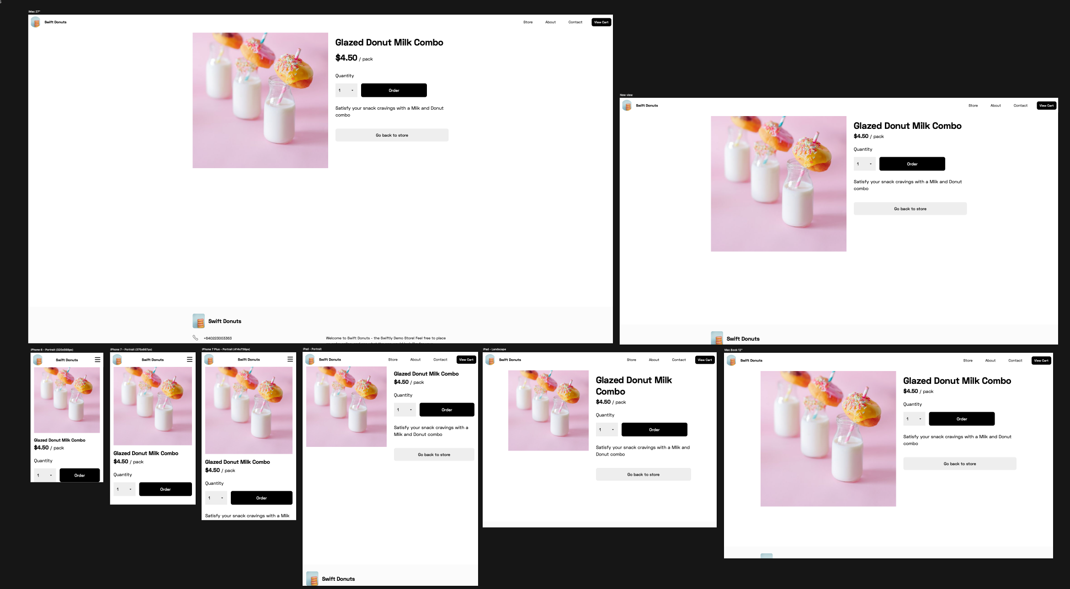Image resolution: width=1070 pixels, height=589 pixels.
Task: Open the hamburger menu on iPhone 7 view
Action: coord(189,359)
